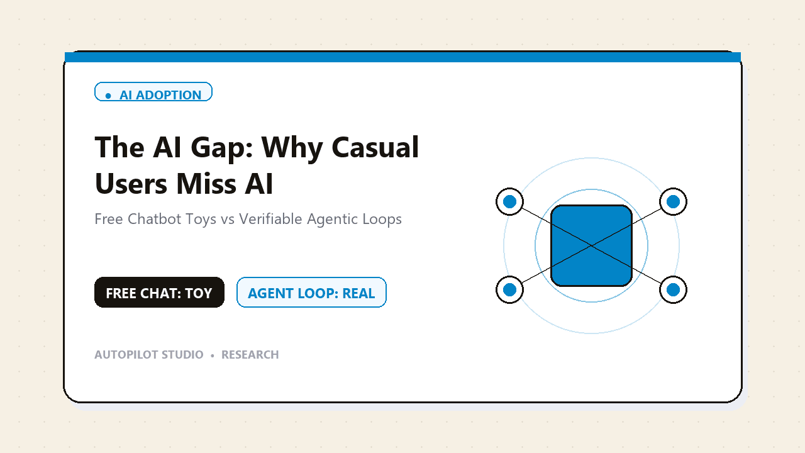Click the AGENT LOOP: REAL pill

click(x=311, y=293)
